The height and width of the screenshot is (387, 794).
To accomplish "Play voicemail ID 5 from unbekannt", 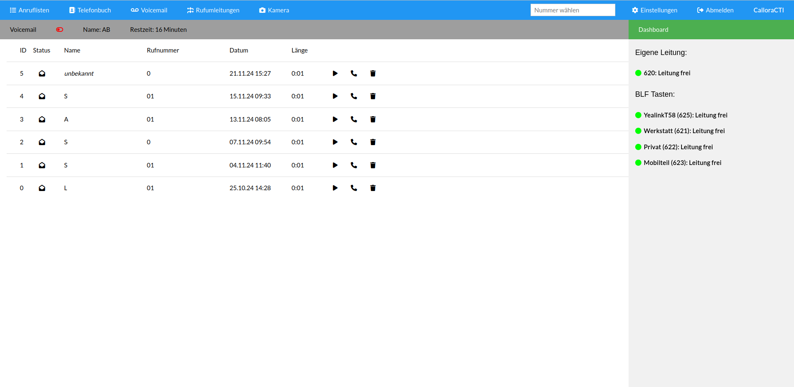I will pos(335,74).
